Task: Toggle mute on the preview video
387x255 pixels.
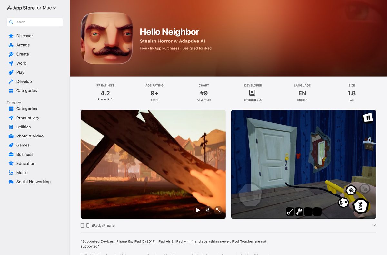Action: click(208, 210)
